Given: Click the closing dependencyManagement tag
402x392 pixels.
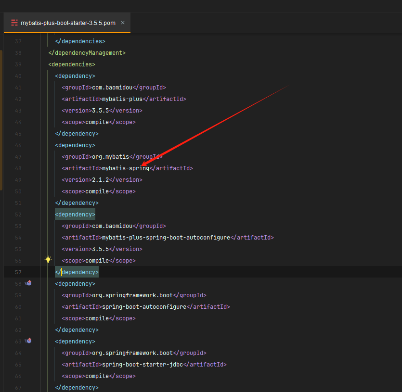Looking at the screenshot, I should (87, 53).
